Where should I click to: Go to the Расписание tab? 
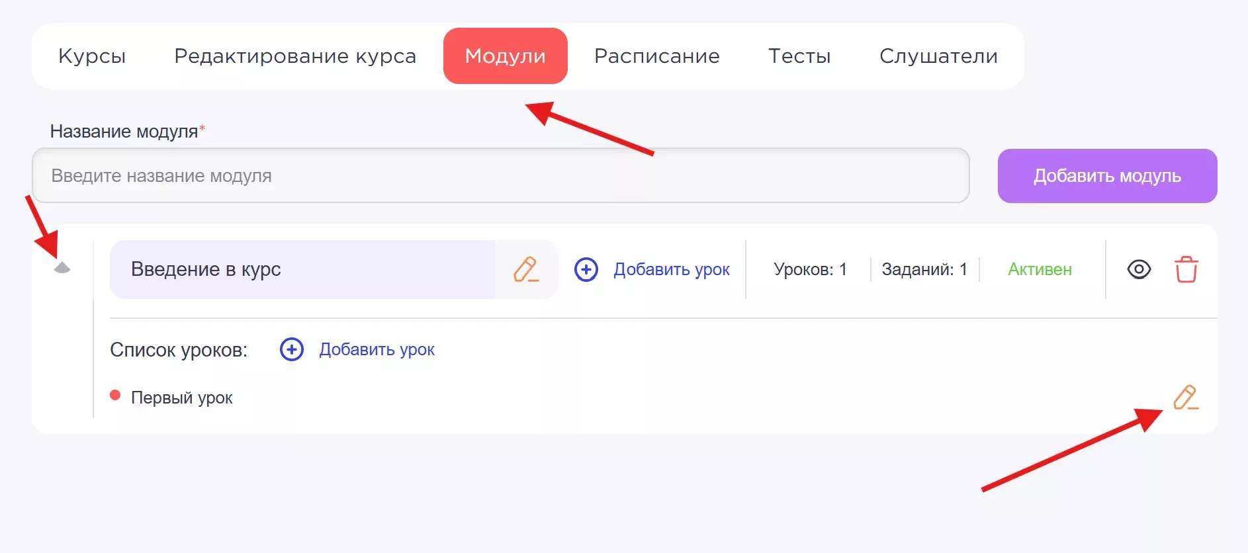pyautogui.click(x=656, y=56)
